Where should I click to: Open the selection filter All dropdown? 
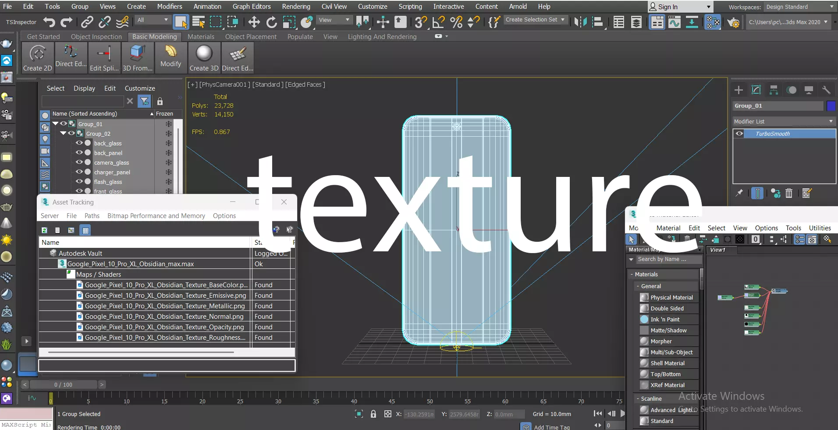coord(153,20)
